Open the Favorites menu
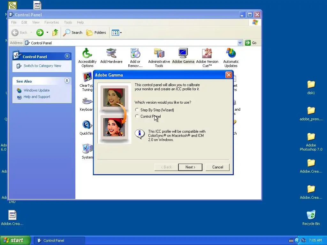Image resolution: width=327 pixels, height=245 pixels. (x=51, y=22)
